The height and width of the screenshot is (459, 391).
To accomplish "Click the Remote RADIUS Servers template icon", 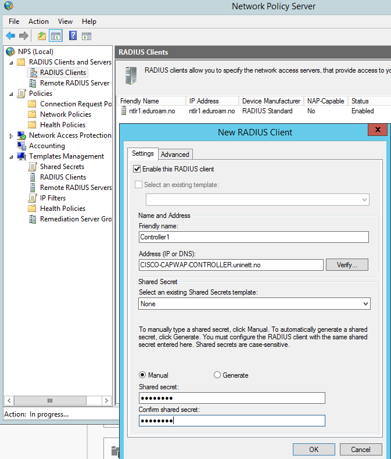I will (x=33, y=188).
